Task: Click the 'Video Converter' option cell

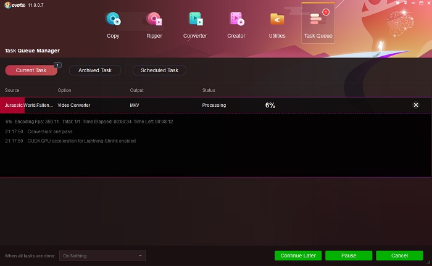Action: 74,105
